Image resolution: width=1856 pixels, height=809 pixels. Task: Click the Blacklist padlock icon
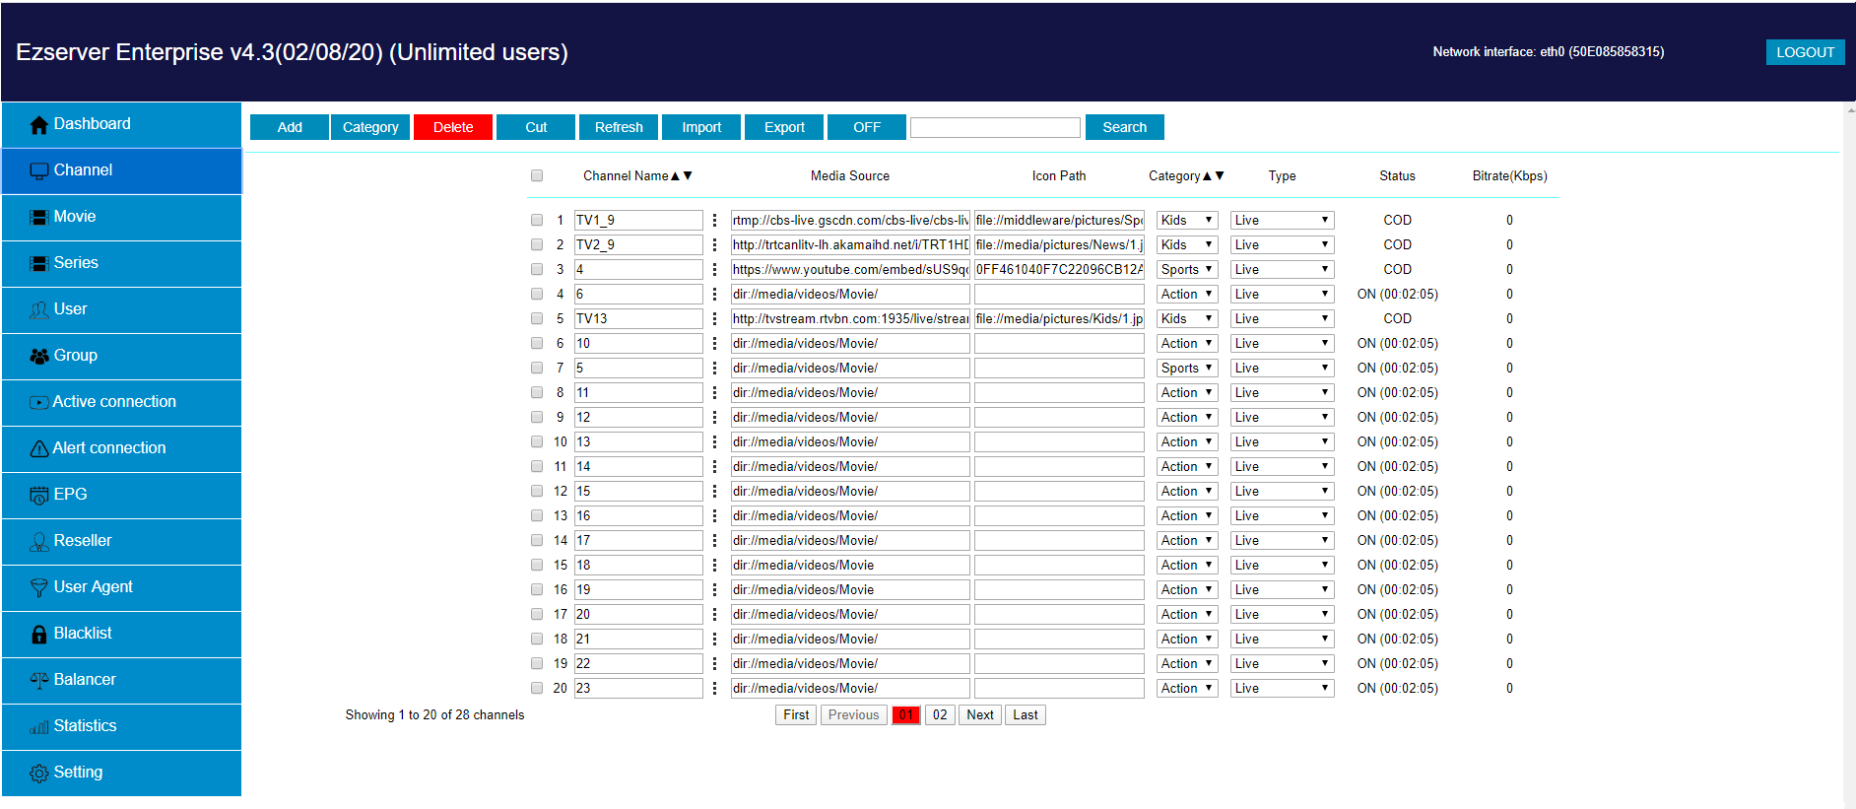(x=39, y=635)
